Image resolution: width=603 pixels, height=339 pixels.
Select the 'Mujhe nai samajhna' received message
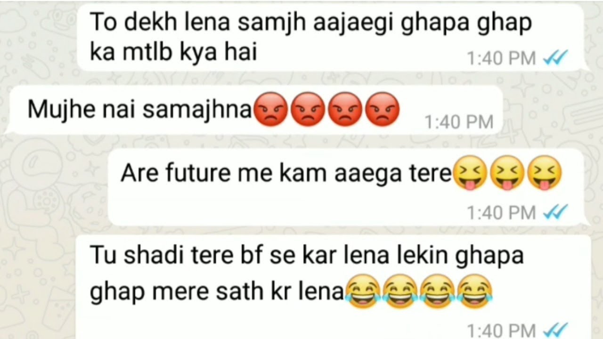[x=213, y=109]
